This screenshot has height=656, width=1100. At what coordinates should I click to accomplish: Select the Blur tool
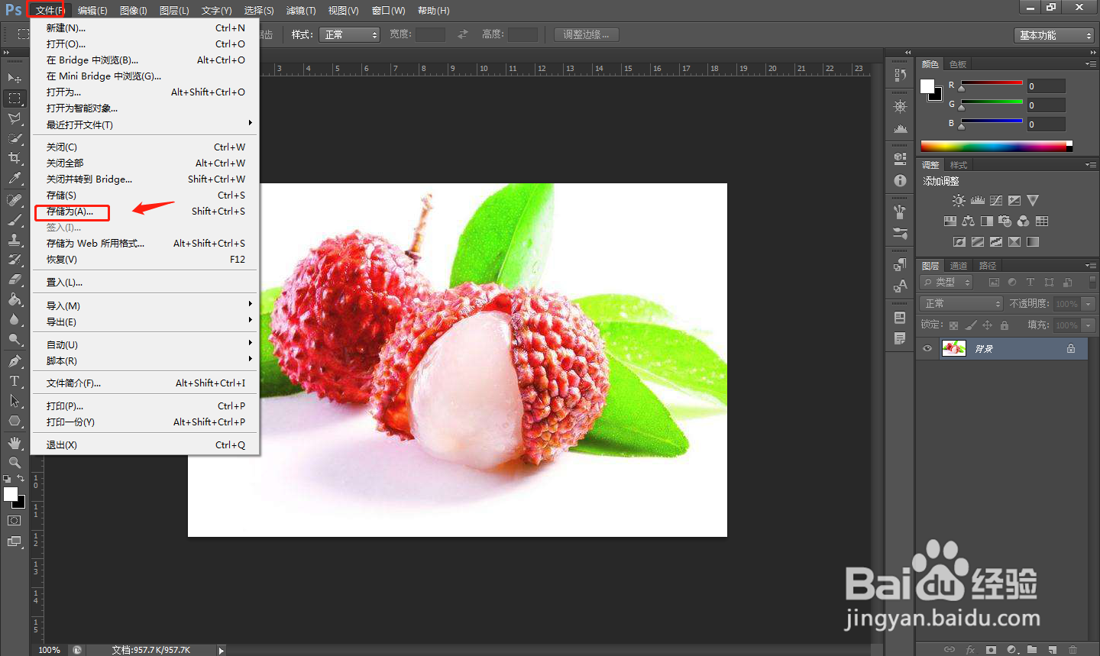15,319
